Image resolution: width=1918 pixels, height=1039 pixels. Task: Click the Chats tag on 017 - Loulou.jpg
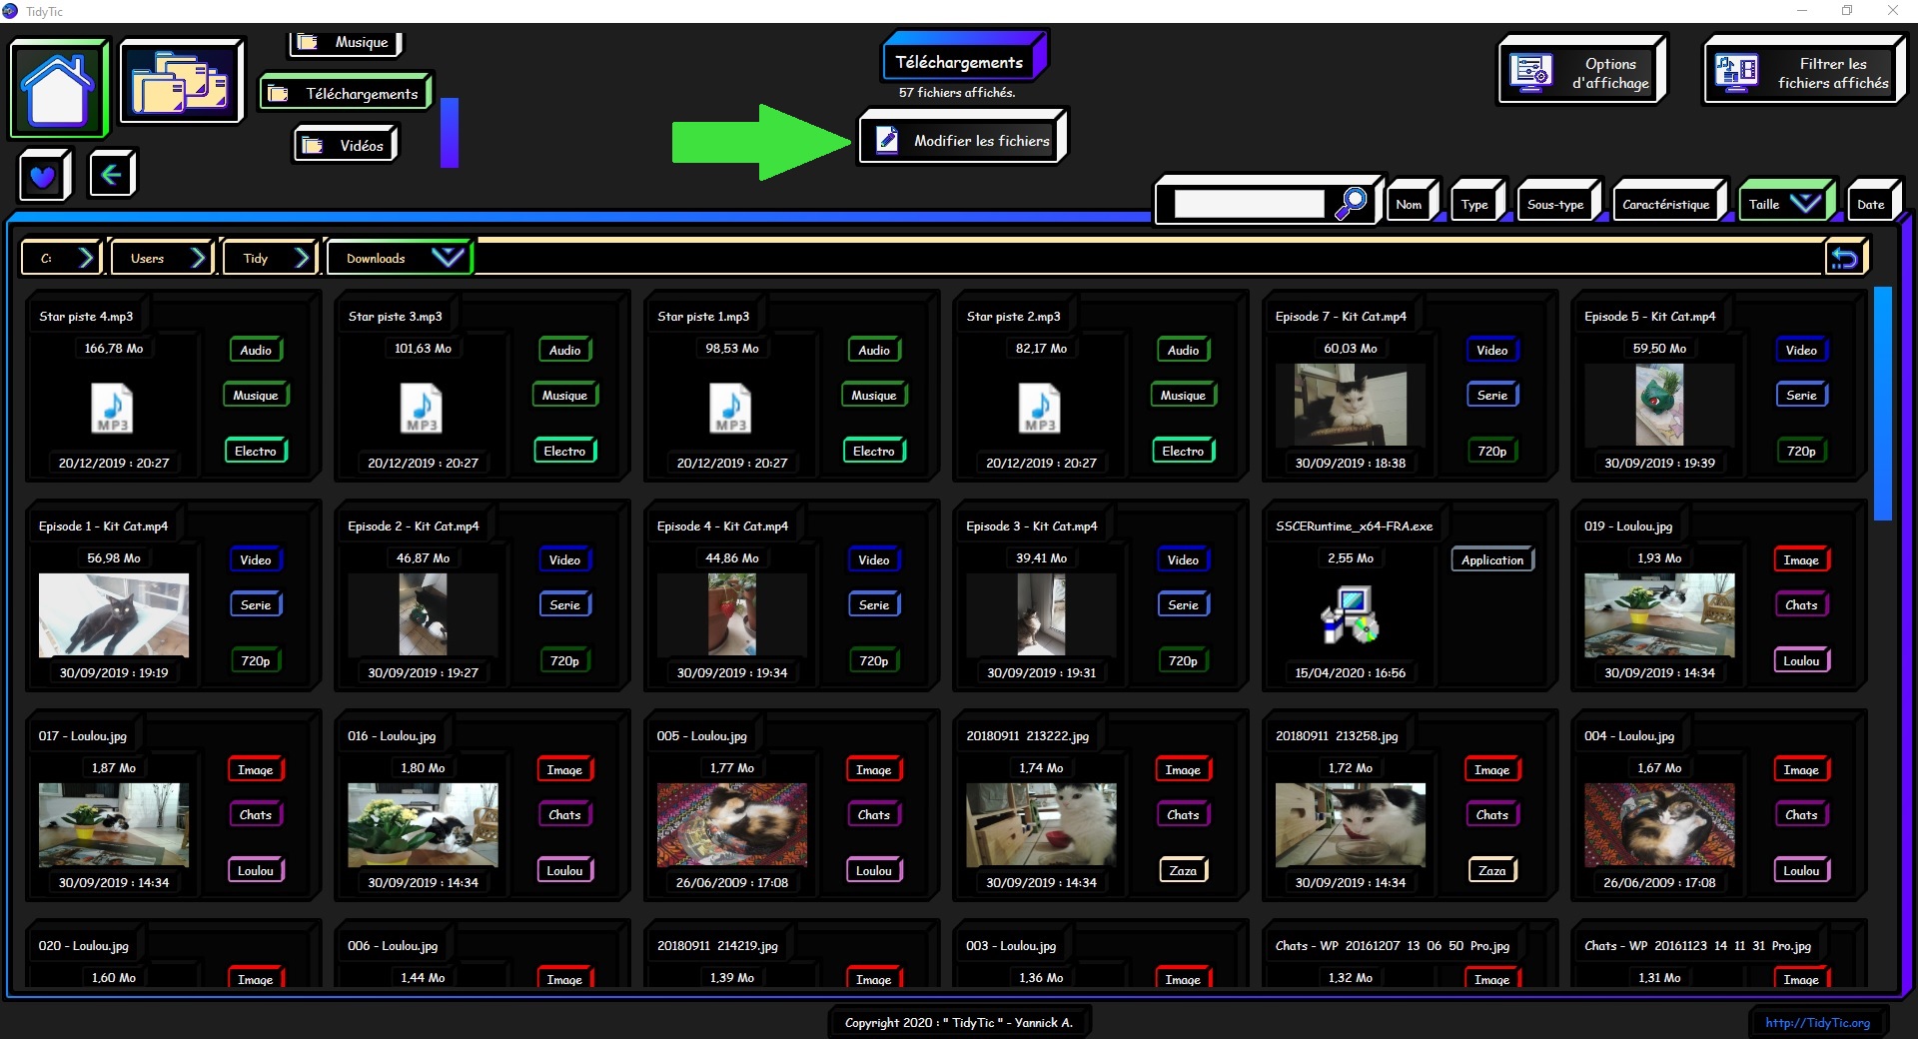pyautogui.click(x=256, y=814)
